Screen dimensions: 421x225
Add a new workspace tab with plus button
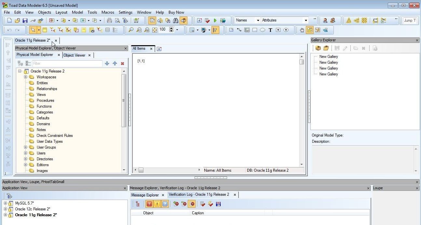point(159,49)
